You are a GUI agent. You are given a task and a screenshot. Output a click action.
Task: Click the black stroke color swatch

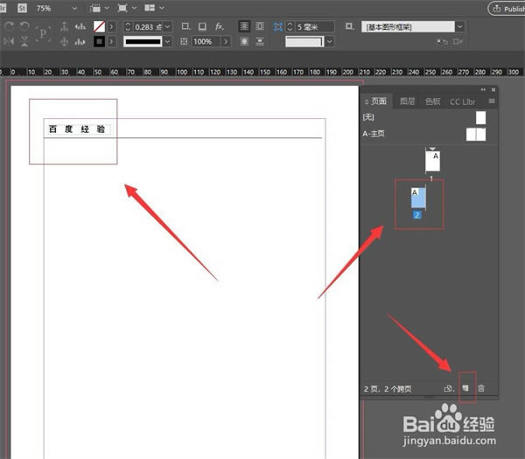pos(99,41)
